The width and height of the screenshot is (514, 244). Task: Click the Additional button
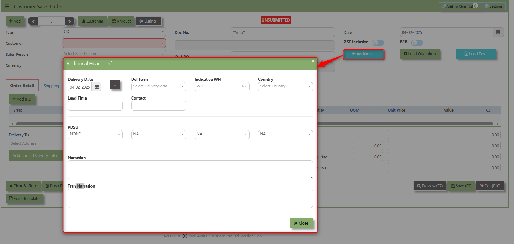pos(363,54)
